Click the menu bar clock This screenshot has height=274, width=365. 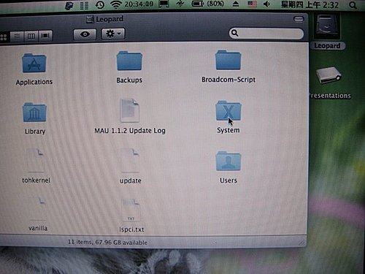(x=310, y=4)
